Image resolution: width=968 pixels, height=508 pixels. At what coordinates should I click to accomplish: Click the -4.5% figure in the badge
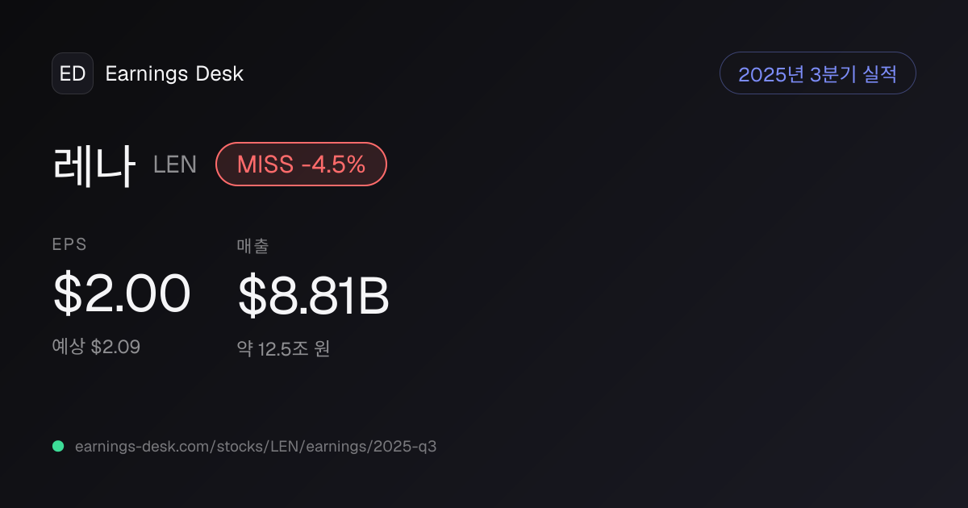[333, 164]
